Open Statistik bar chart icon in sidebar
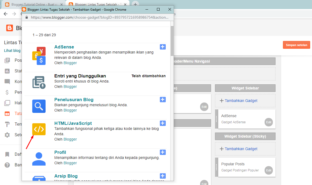The height and width of the screenshot is (185, 312). tap(7, 71)
